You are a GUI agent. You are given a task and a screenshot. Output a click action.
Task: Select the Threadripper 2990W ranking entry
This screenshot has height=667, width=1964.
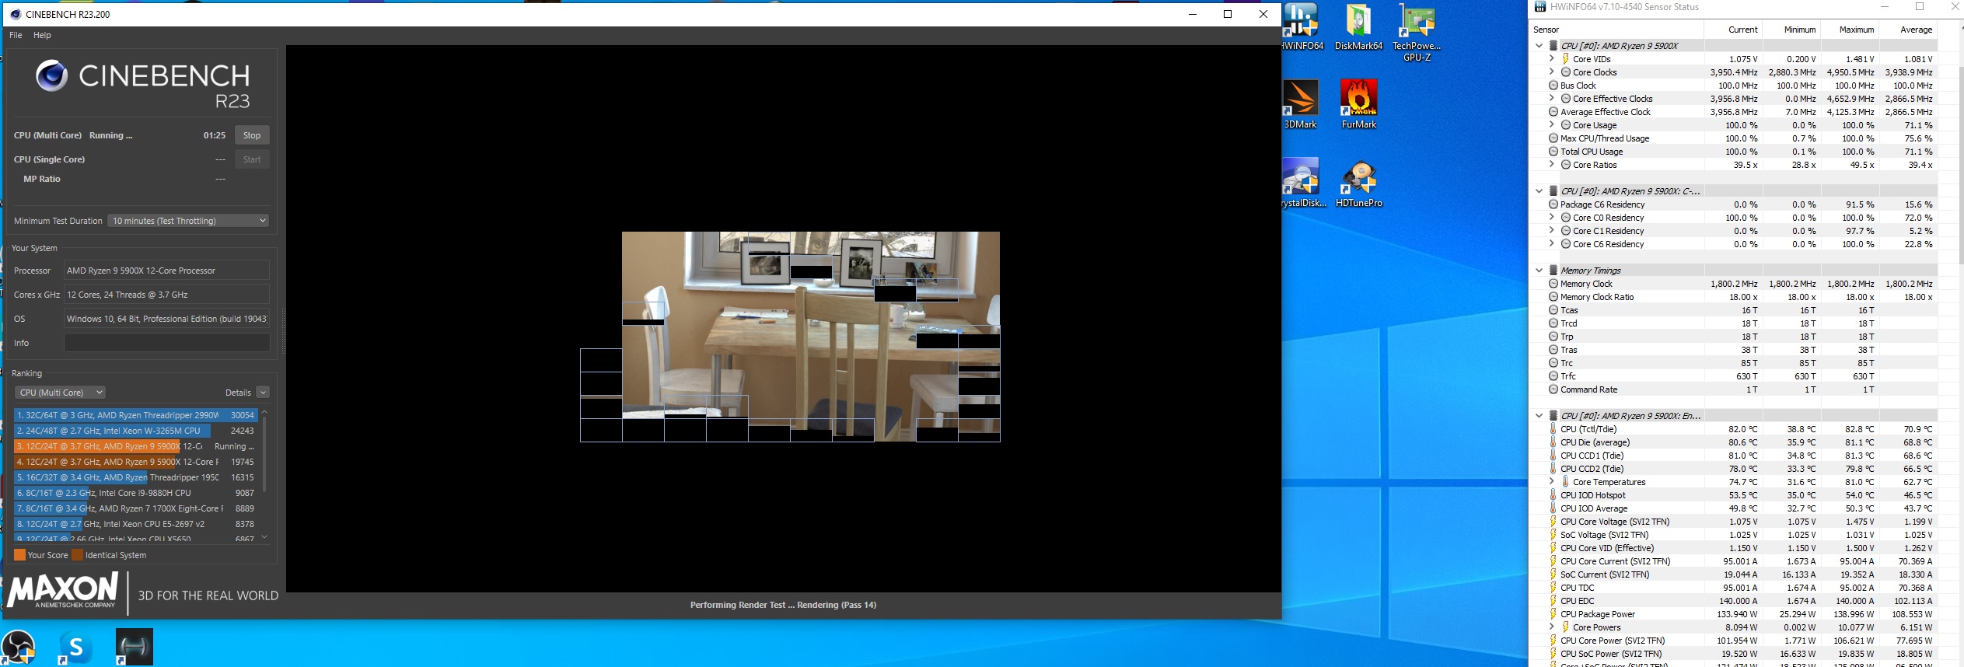click(135, 415)
